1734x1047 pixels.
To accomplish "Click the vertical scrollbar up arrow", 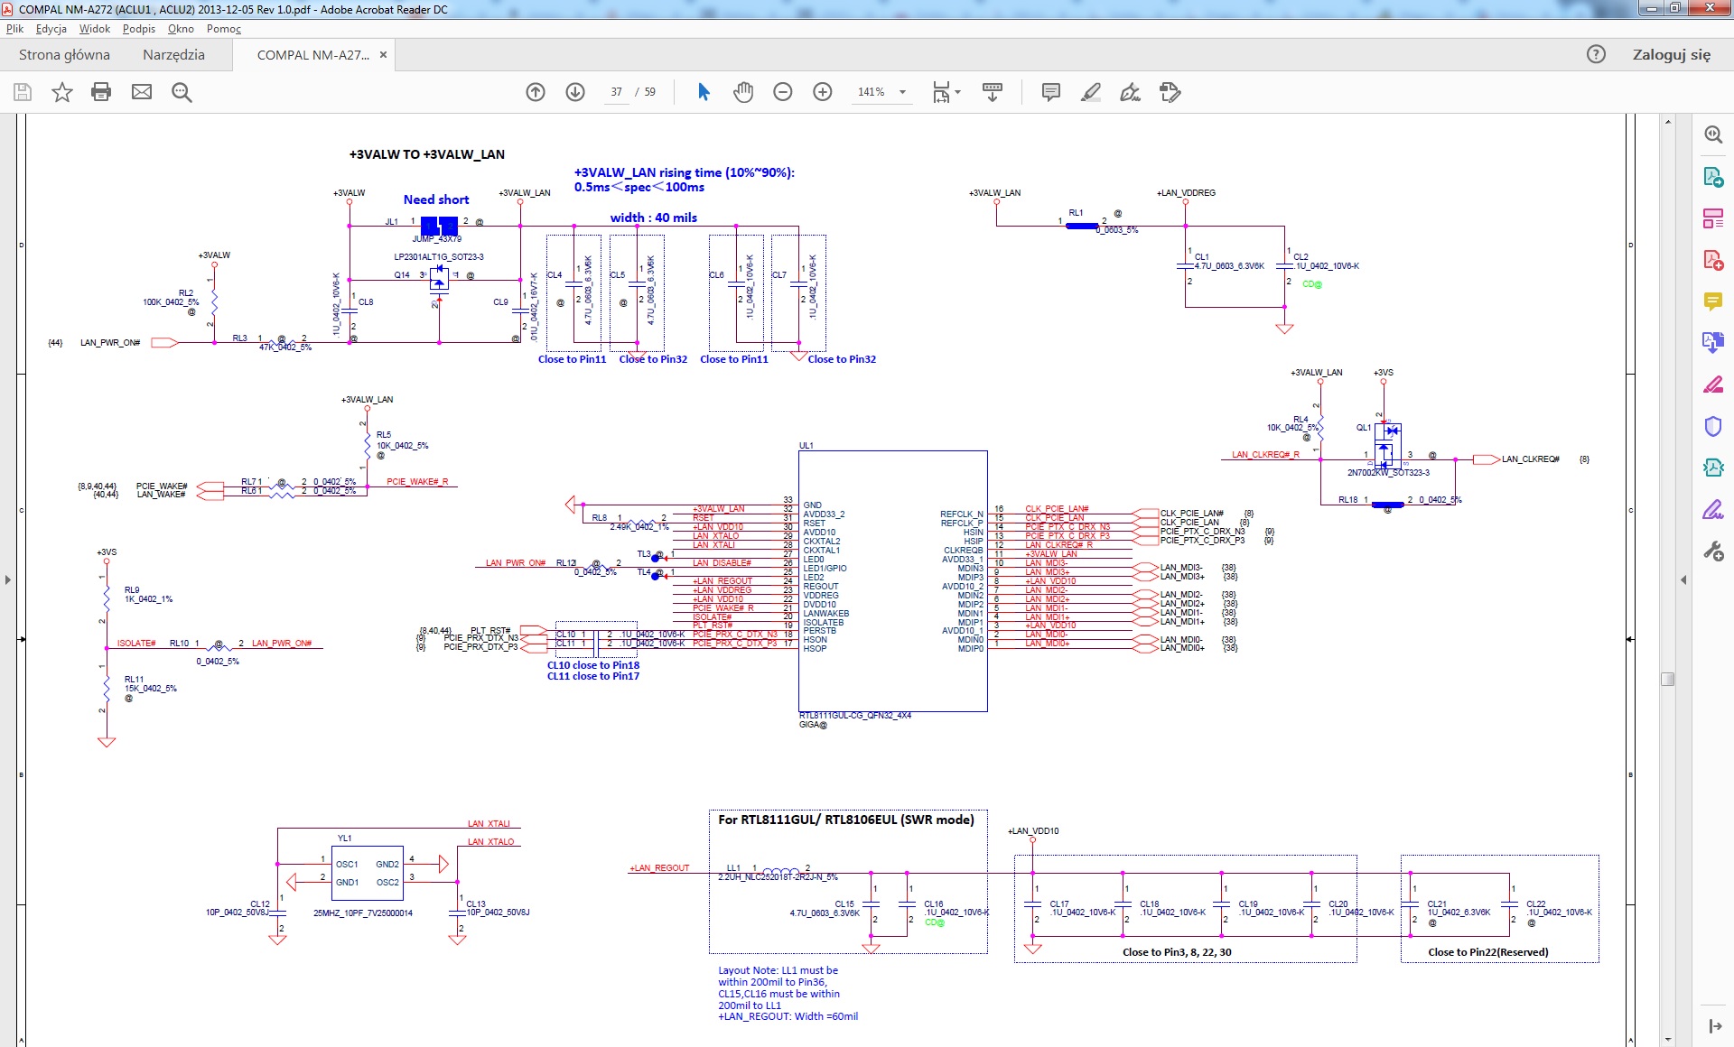I will pyautogui.click(x=1668, y=122).
